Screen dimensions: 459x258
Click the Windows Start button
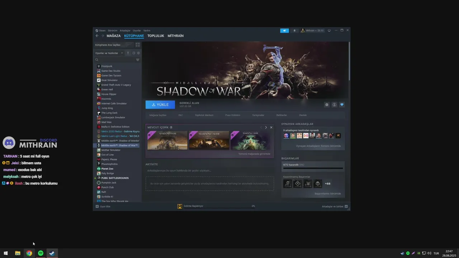coord(6,253)
